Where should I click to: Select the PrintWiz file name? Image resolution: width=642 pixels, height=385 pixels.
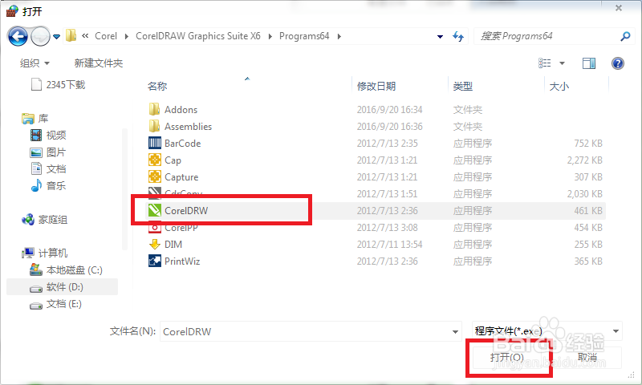(182, 261)
